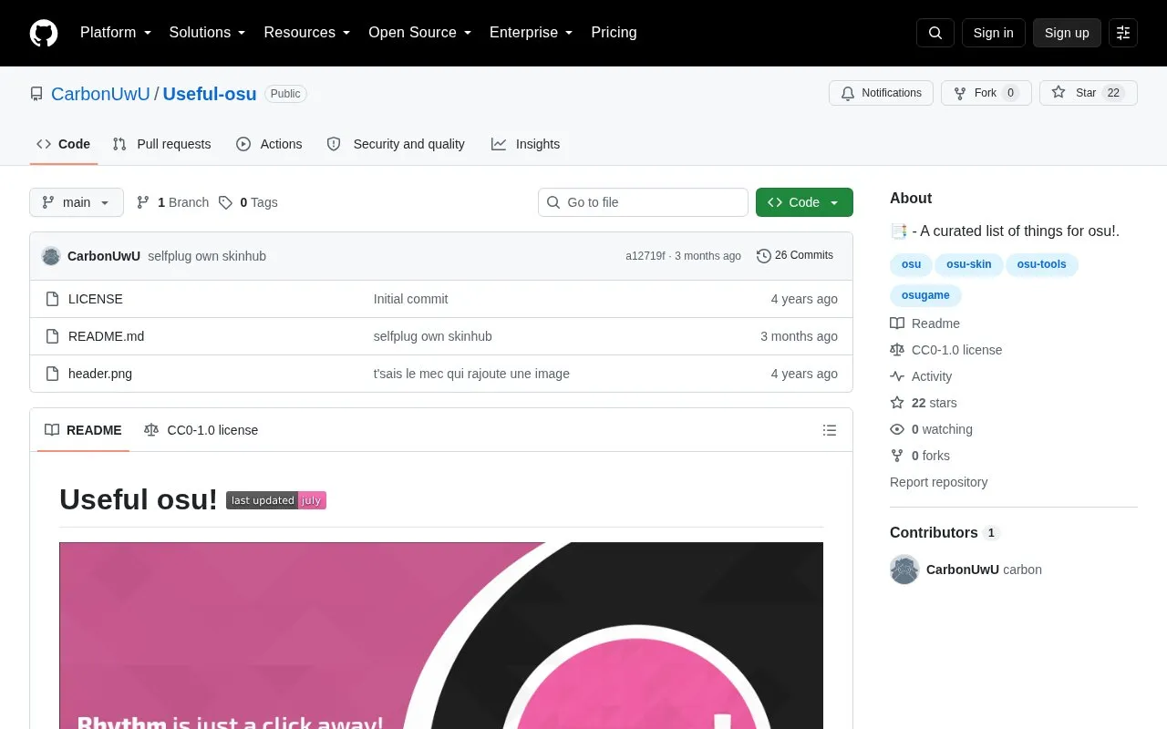
Task: Open the appearance settings icon in header
Action: point(1123,33)
